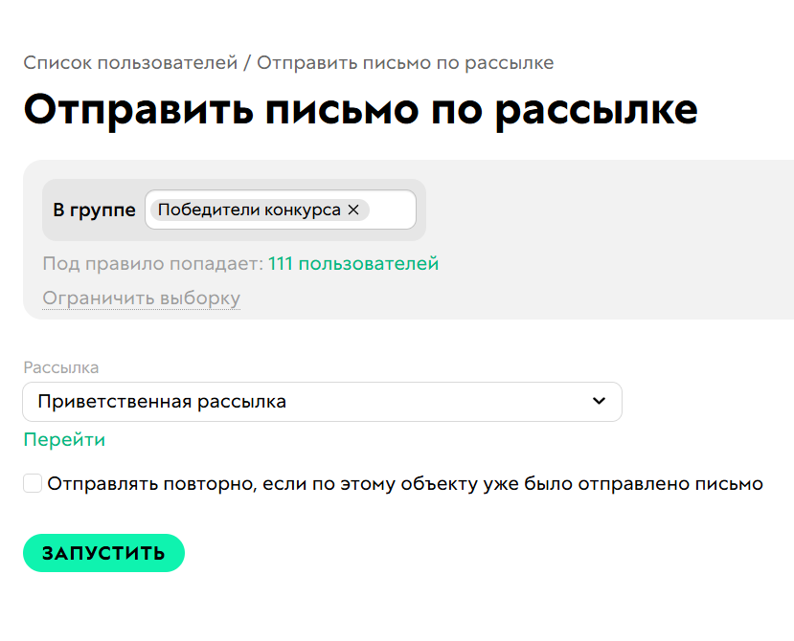Click the "Отправить письмо по рассылке" breadcrumb
794x641 pixels.
click(407, 62)
